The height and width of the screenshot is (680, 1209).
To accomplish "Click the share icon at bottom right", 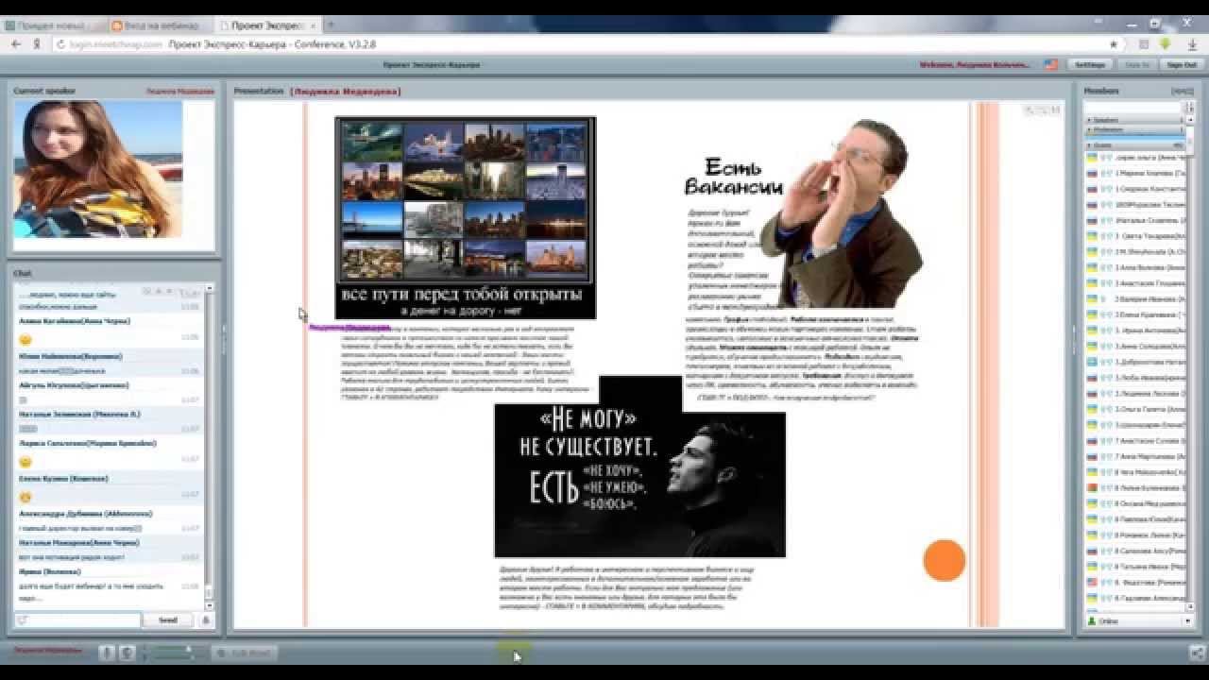I will point(1196,653).
